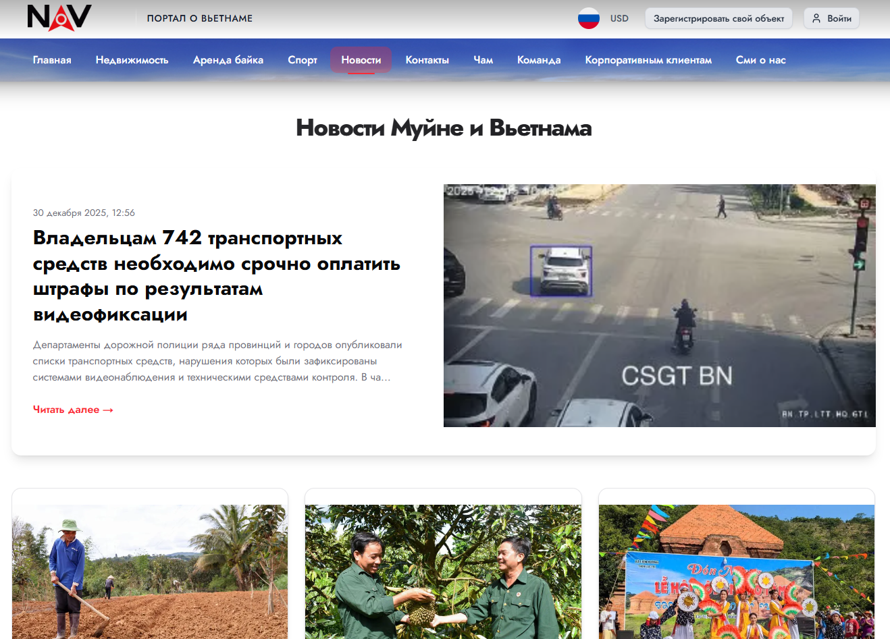Screen dimensions: 890x639
Task: Click the traffic camera article image
Action: pyautogui.click(x=659, y=305)
